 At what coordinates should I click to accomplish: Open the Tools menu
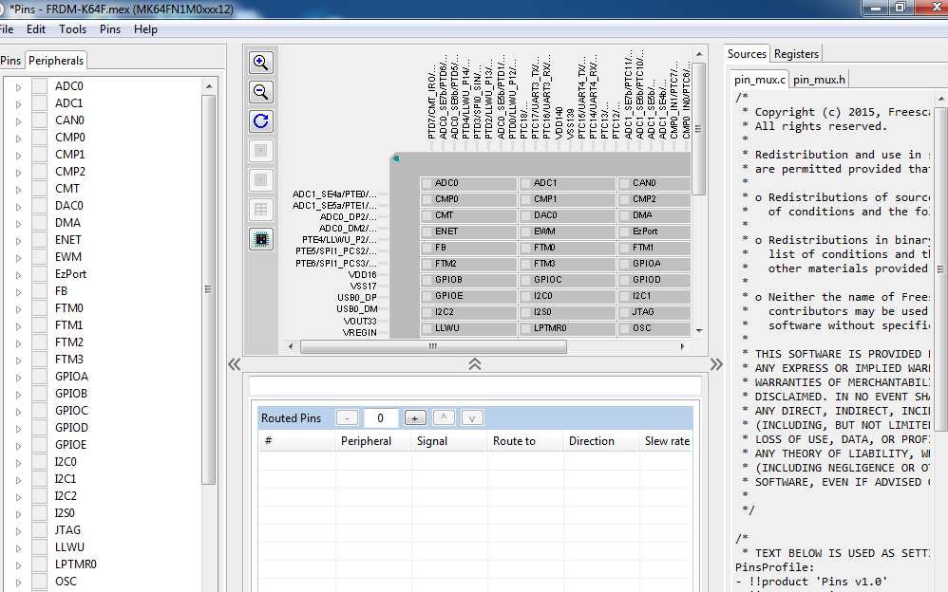tap(72, 29)
